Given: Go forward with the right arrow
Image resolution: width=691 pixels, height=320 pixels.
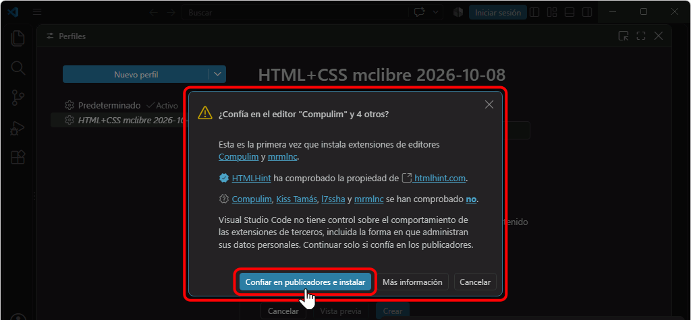Looking at the screenshot, I should pyautogui.click(x=171, y=12).
